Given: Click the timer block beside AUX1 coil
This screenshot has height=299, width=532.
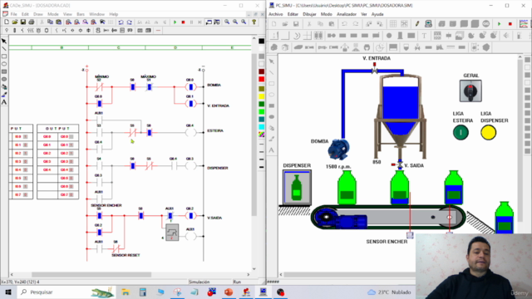Looking at the screenshot, I should point(172,233).
